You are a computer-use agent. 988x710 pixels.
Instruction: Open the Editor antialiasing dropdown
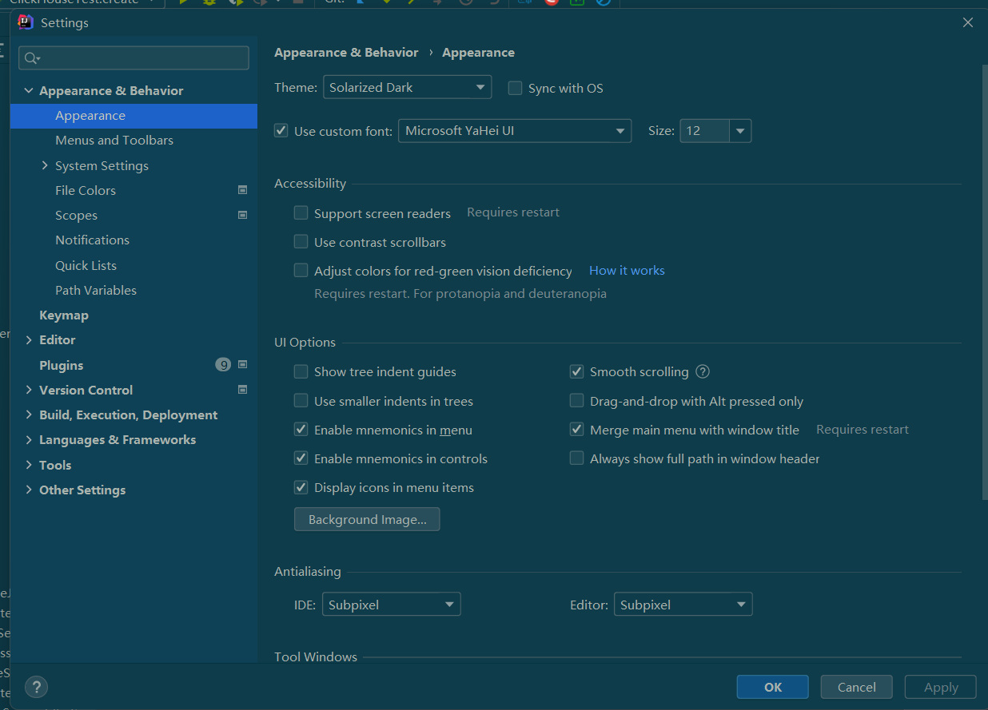click(x=683, y=605)
